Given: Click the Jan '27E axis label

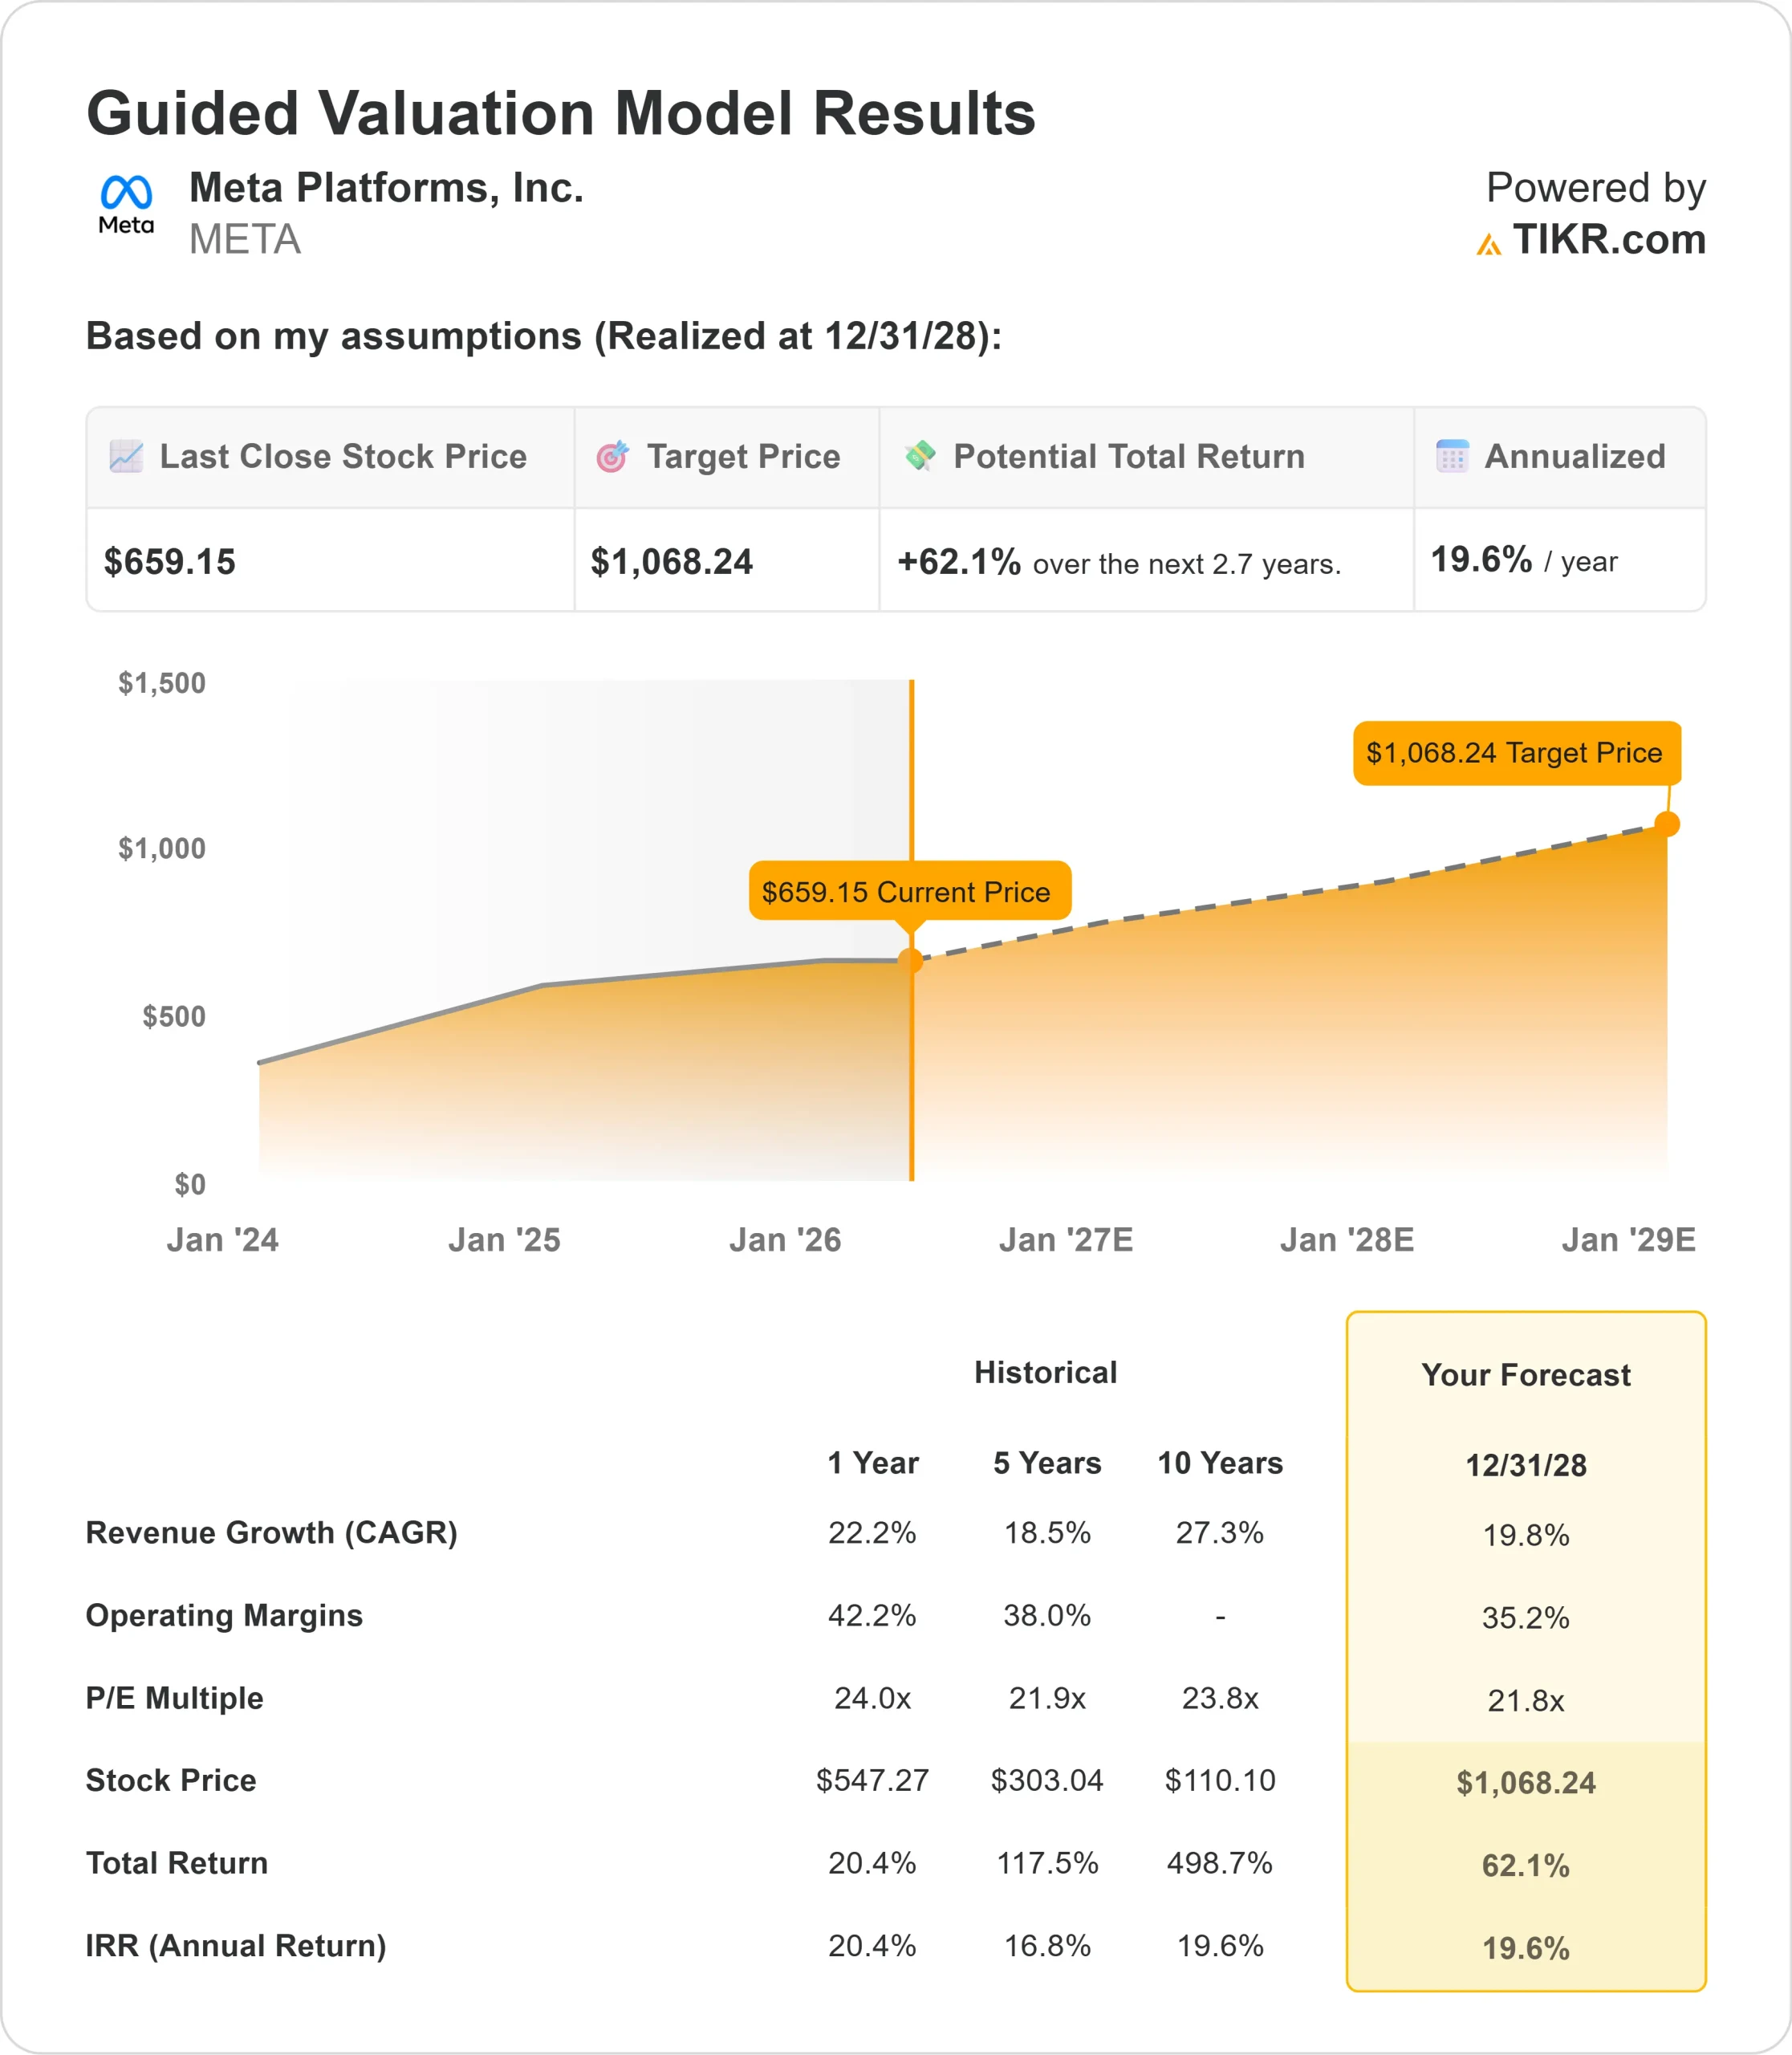Looking at the screenshot, I should click(x=1066, y=1239).
